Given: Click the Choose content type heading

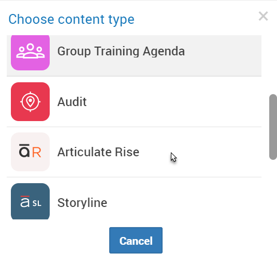Looking at the screenshot, I should [71, 20].
